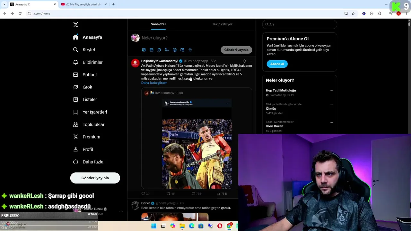Launch Opera browser from taskbar

(x=220, y=226)
